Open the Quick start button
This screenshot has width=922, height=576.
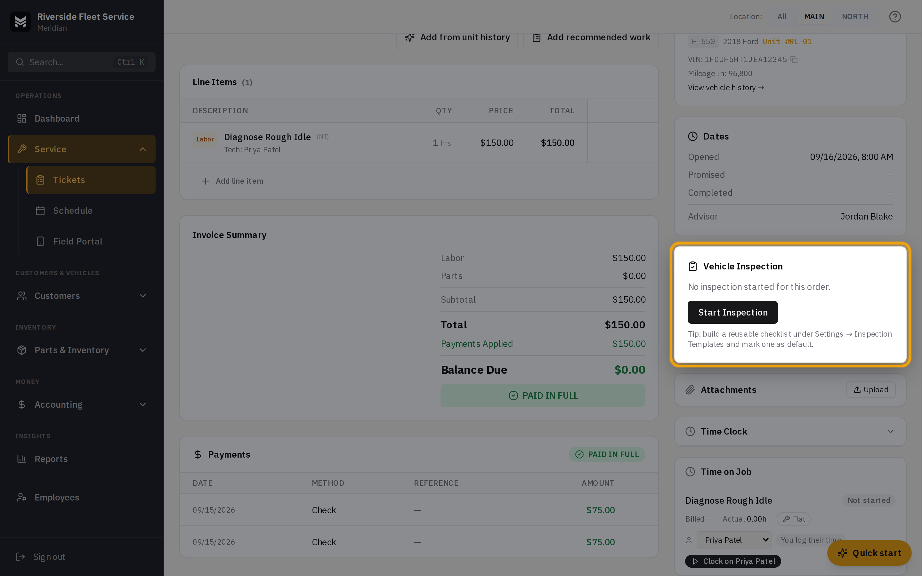pos(869,553)
